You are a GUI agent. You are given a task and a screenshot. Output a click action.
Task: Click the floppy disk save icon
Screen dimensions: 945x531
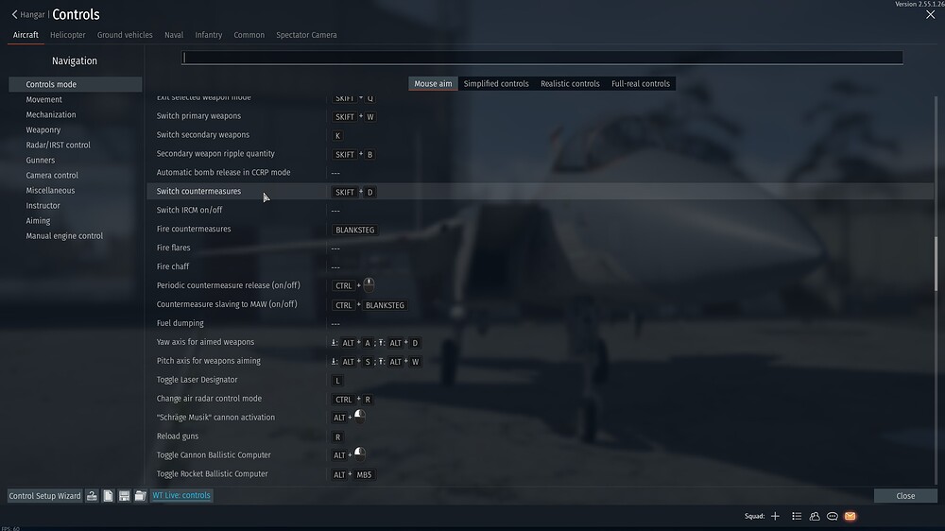click(x=124, y=496)
